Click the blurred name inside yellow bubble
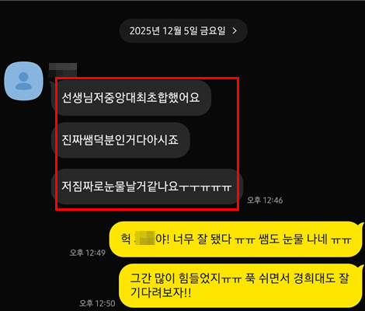 [x=145, y=238]
